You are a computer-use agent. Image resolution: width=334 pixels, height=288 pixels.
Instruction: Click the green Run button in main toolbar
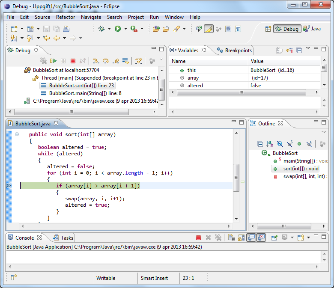point(118,29)
